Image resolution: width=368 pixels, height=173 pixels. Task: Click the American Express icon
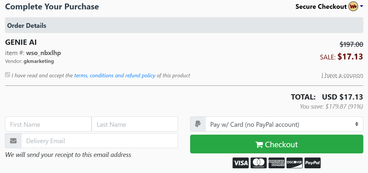tap(276, 163)
